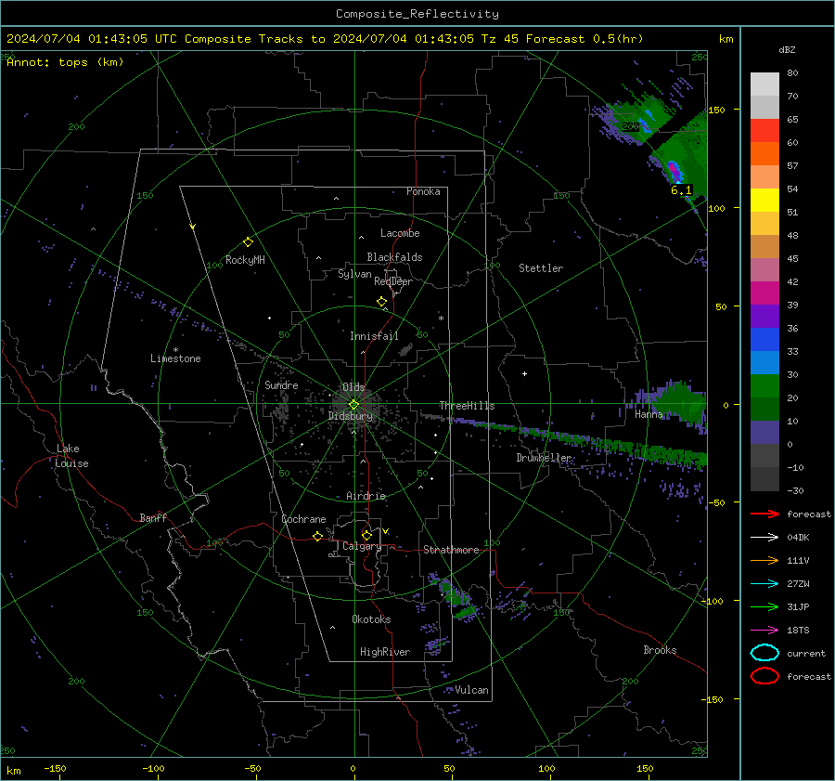Click the Brooks map label
Screen dimensions: 835x781
(x=660, y=650)
